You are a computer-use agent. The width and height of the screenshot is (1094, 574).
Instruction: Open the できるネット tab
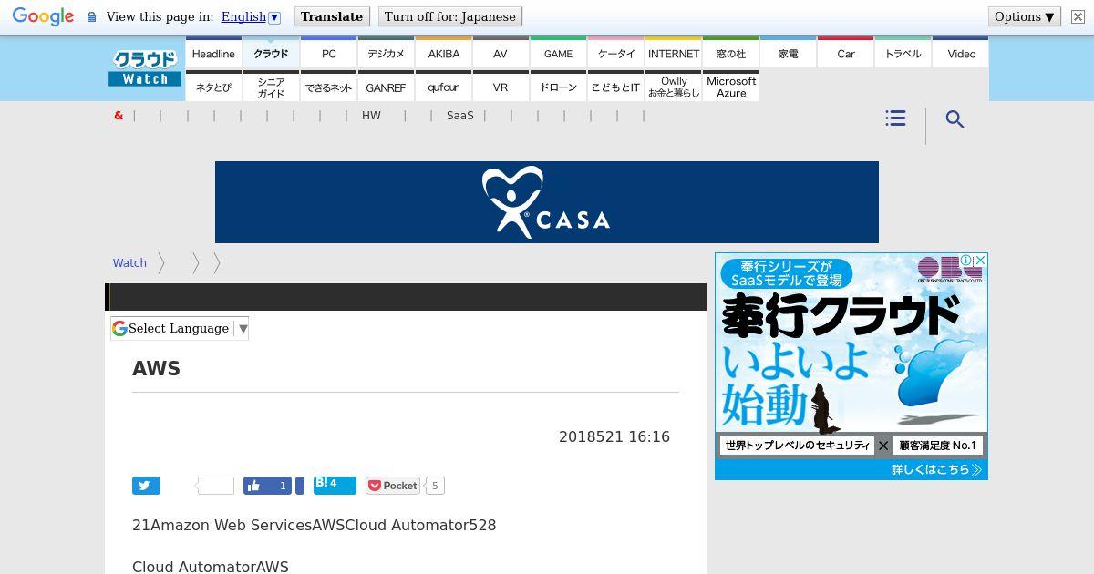pyautogui.click(x=329, y=87)
